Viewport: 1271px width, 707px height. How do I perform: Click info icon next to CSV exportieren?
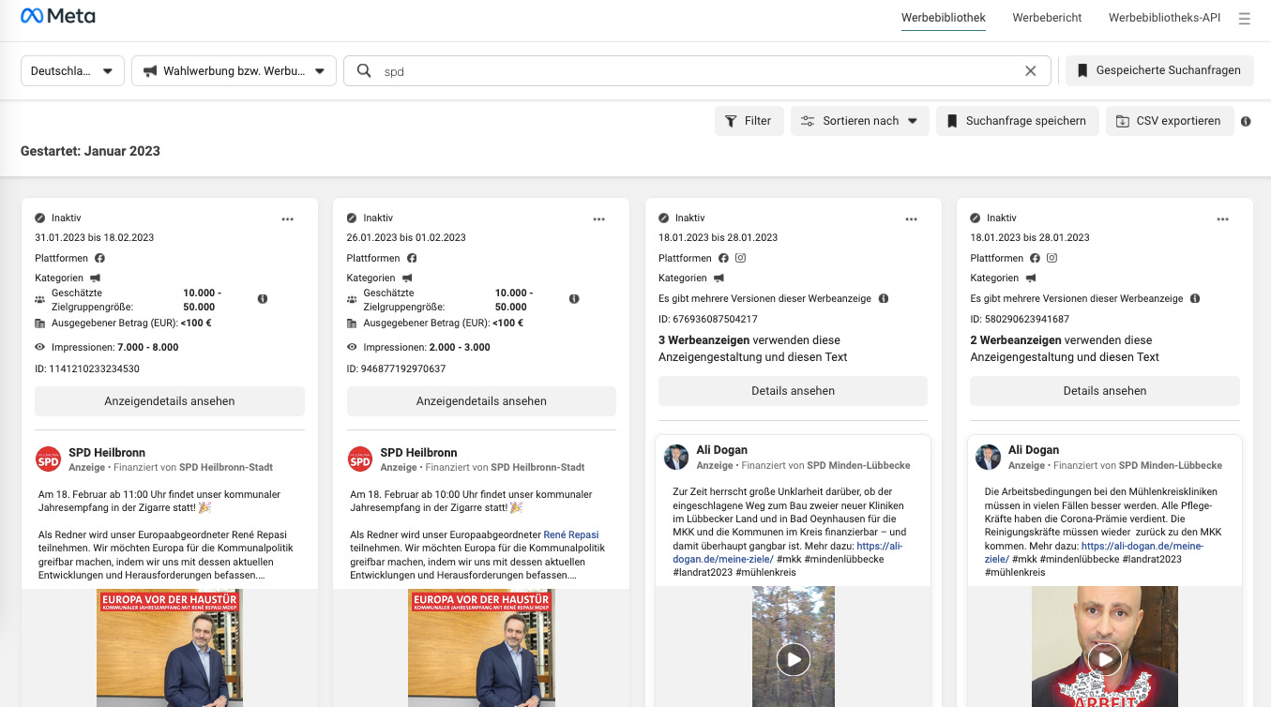tap(1246, 121)
